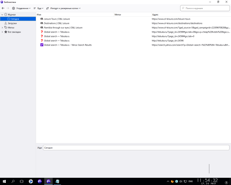Click the destinations/destinations URL cell
Image resolution: width=231 pixels, height=185 pixels.
177,23
